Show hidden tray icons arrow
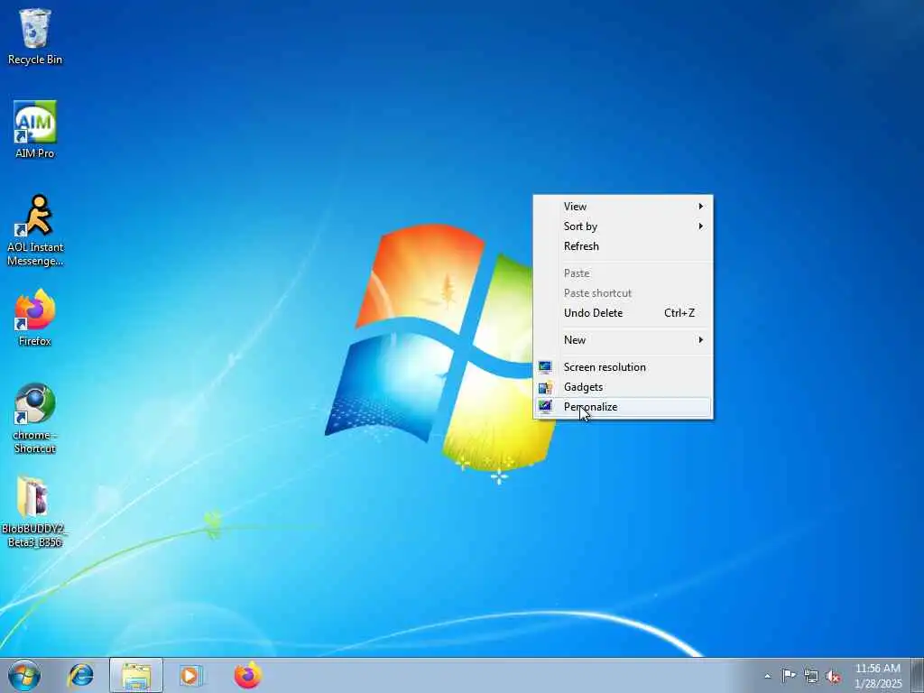This screenshot has height=693, width=924. 767,676
